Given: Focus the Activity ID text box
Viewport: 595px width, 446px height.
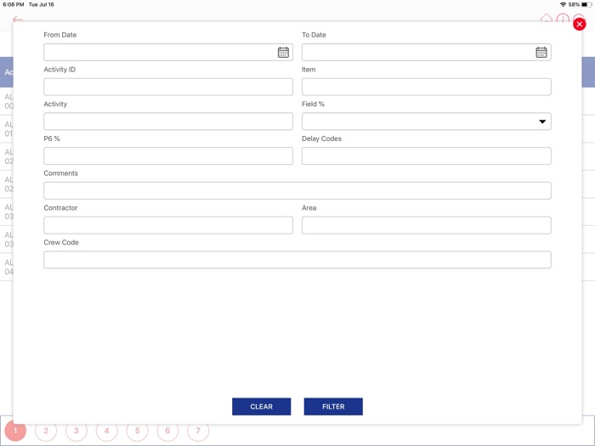Looking at the screenshot, I should point(168,87).
